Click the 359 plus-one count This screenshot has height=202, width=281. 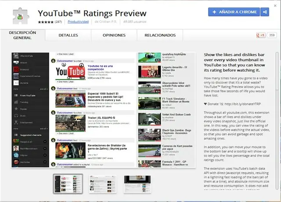(x=272, y=35)
